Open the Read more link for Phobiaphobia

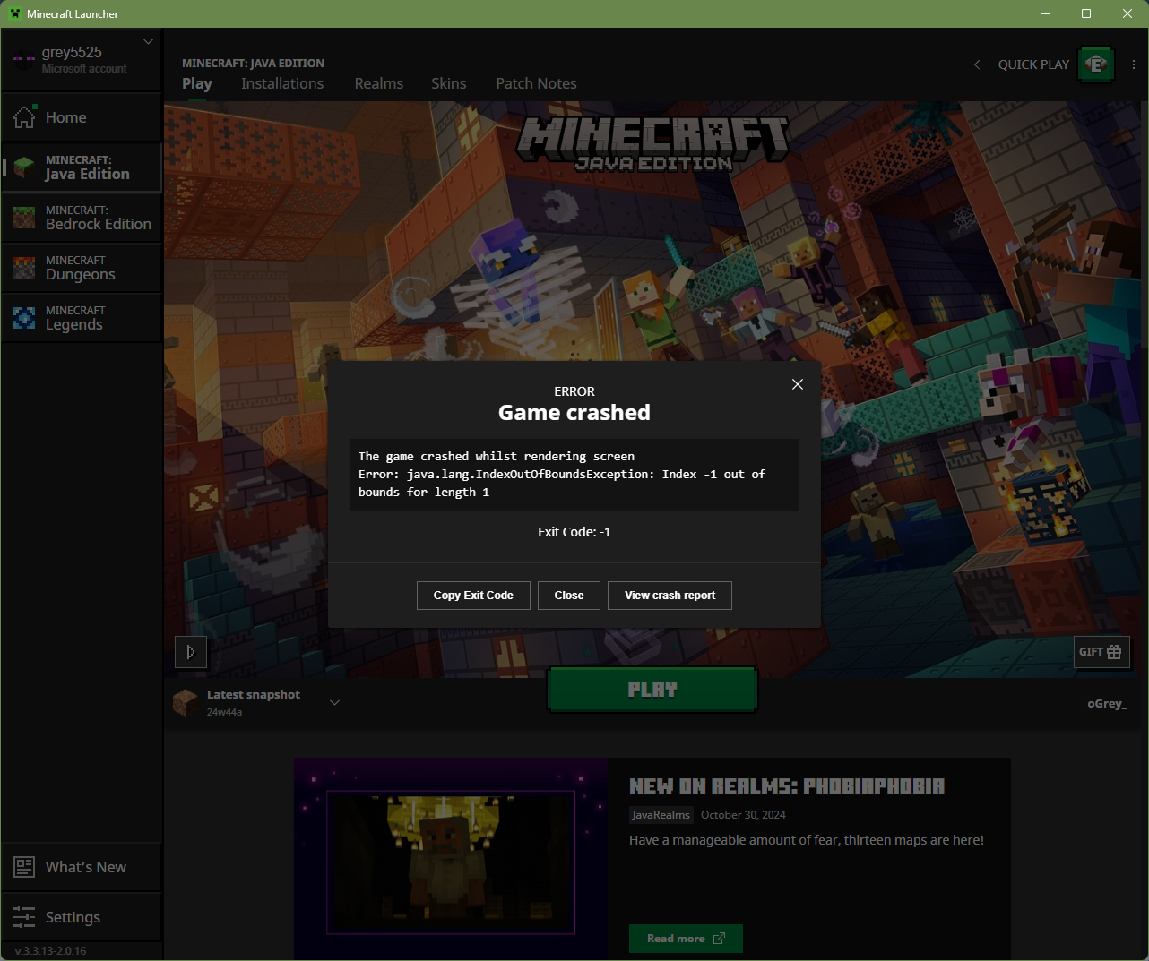tap(686, 939)
